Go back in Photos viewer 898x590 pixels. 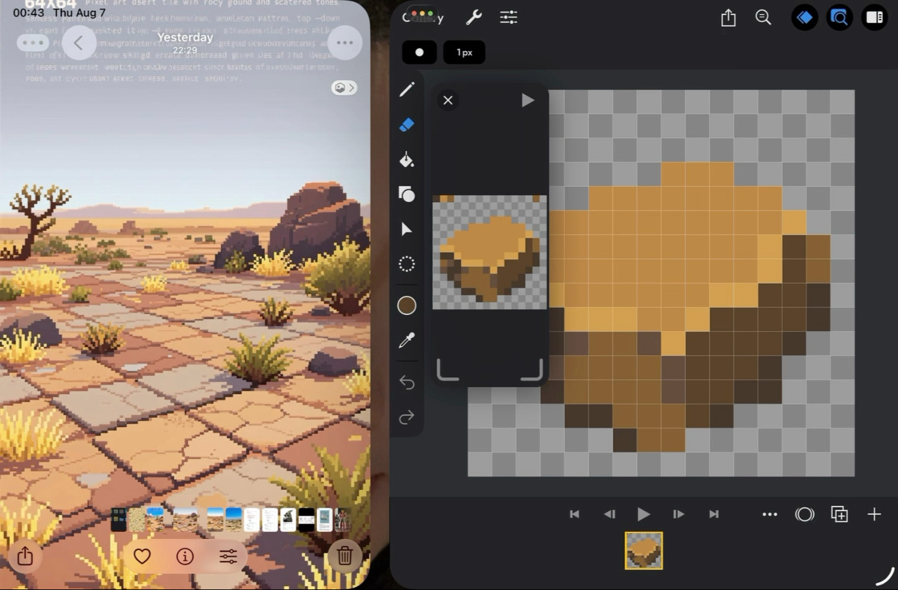[x=78, y=43]
